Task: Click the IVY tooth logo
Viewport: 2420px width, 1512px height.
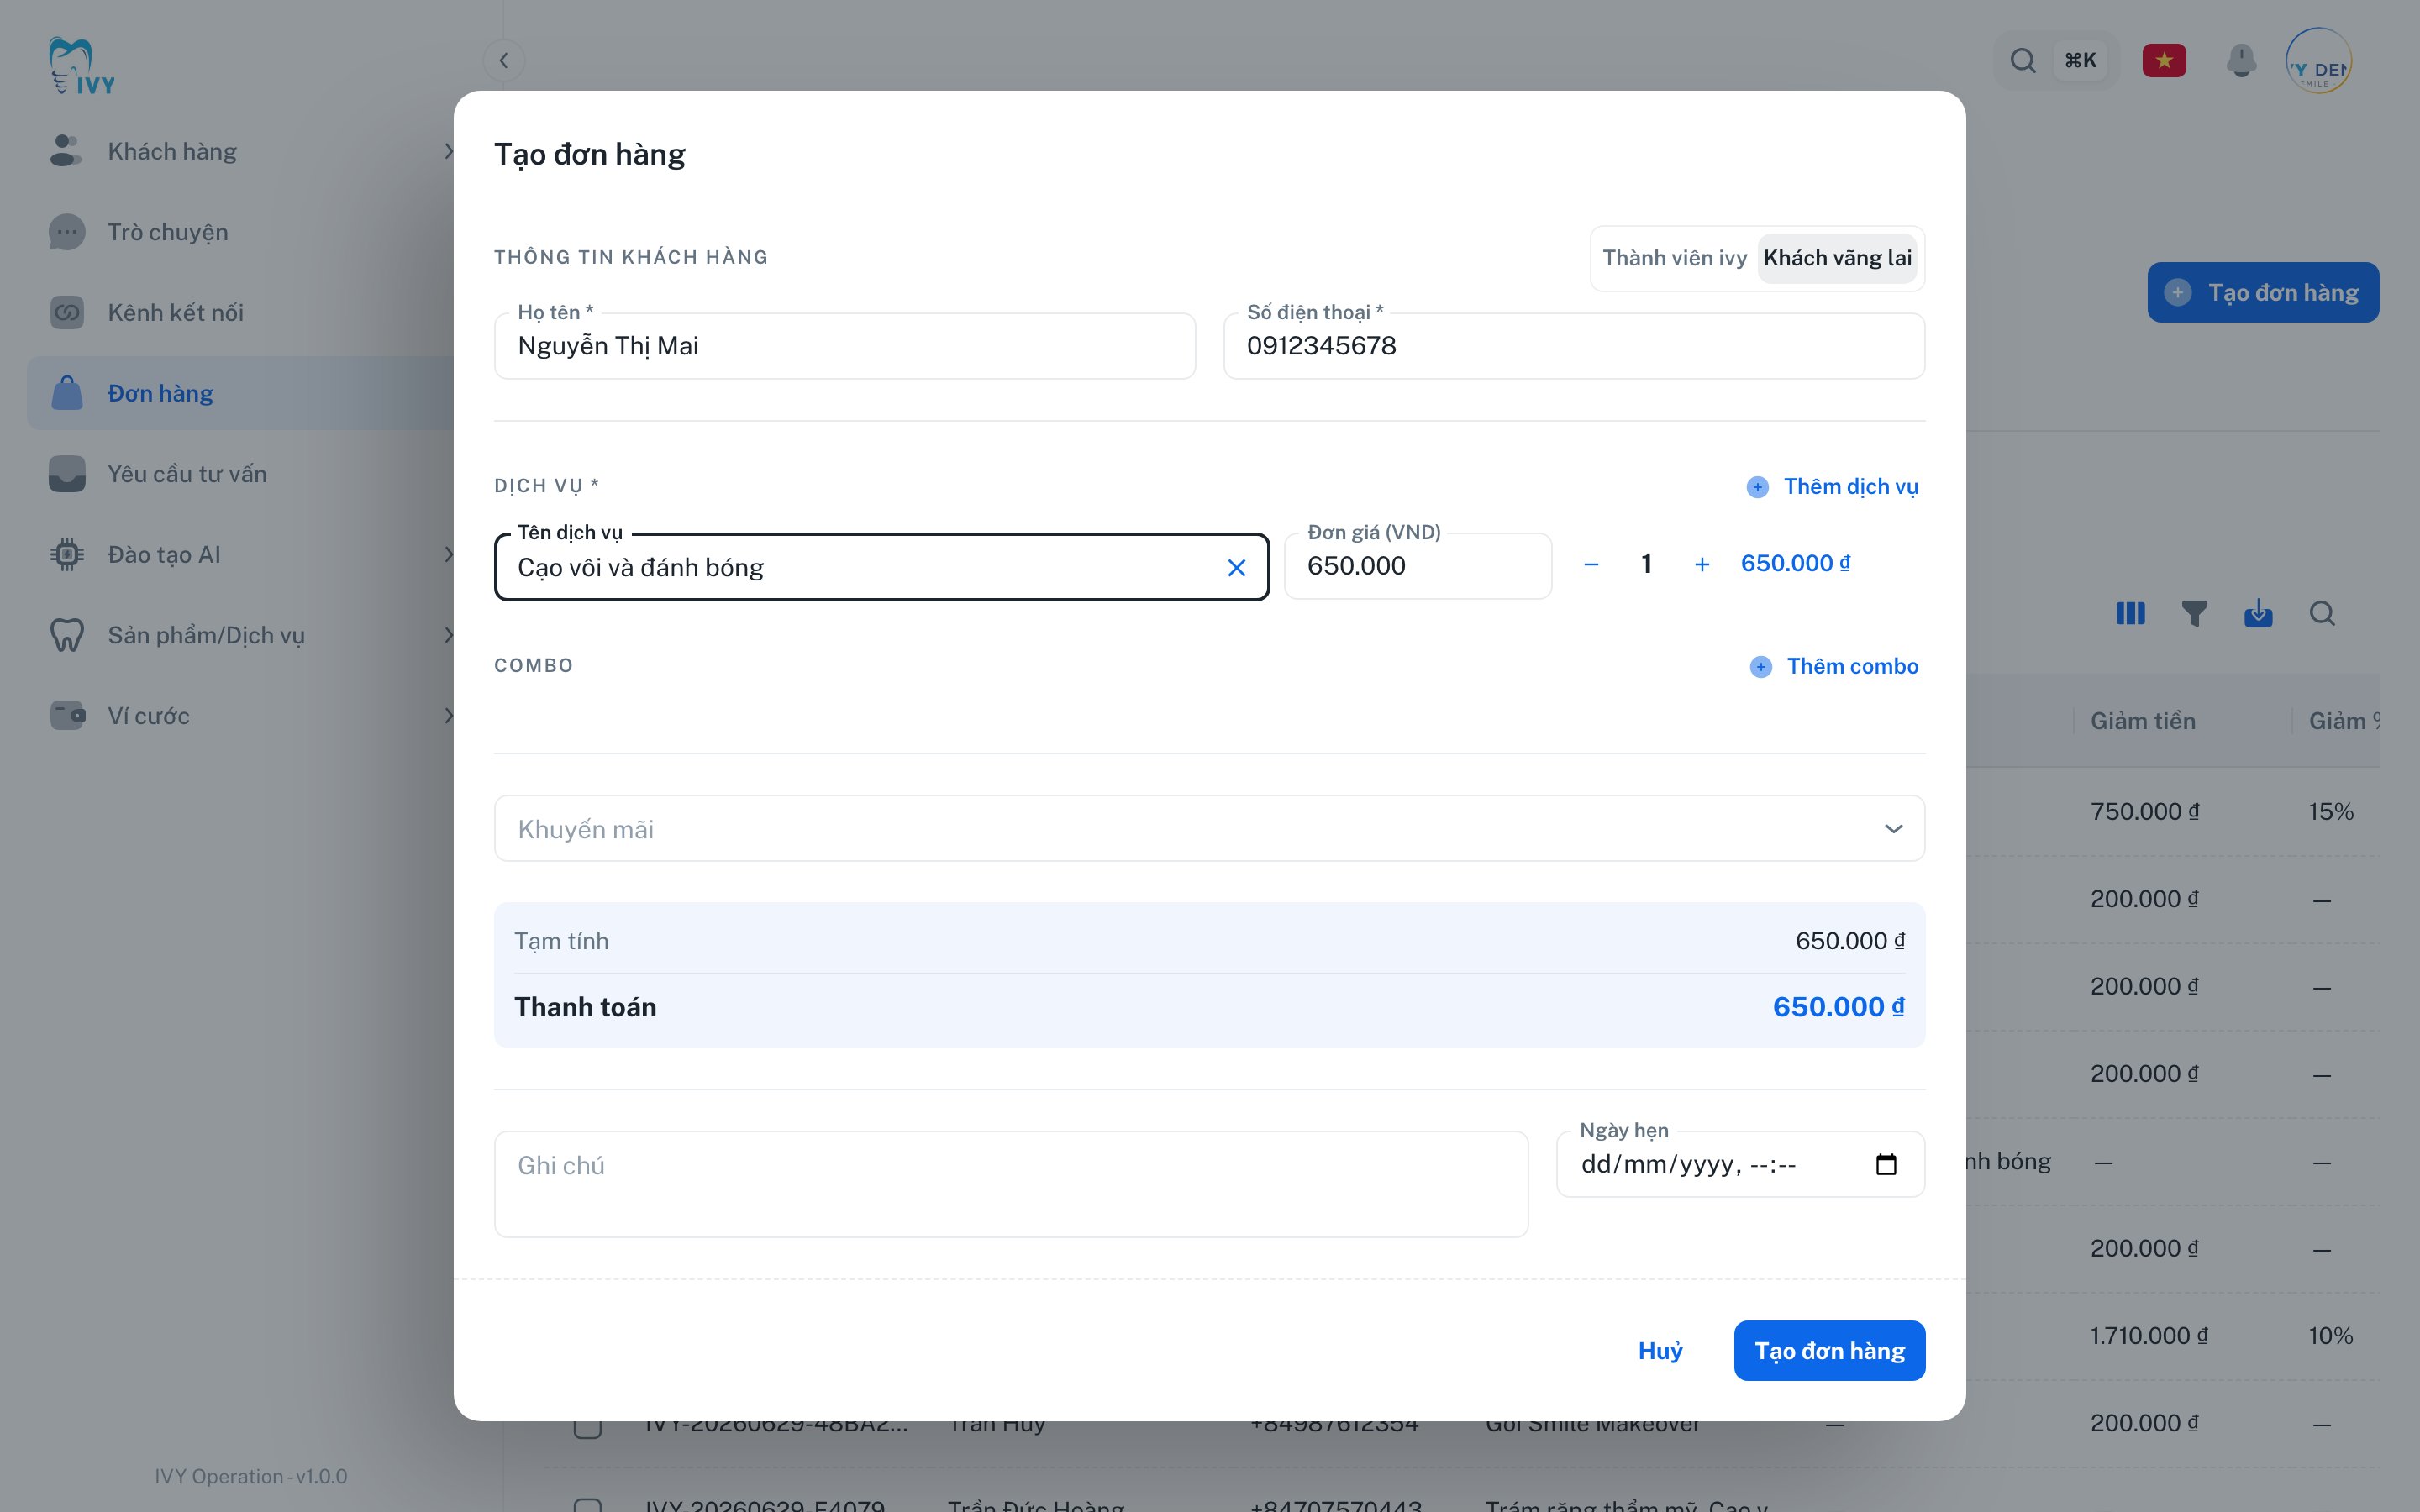Action: coord(82,66)
